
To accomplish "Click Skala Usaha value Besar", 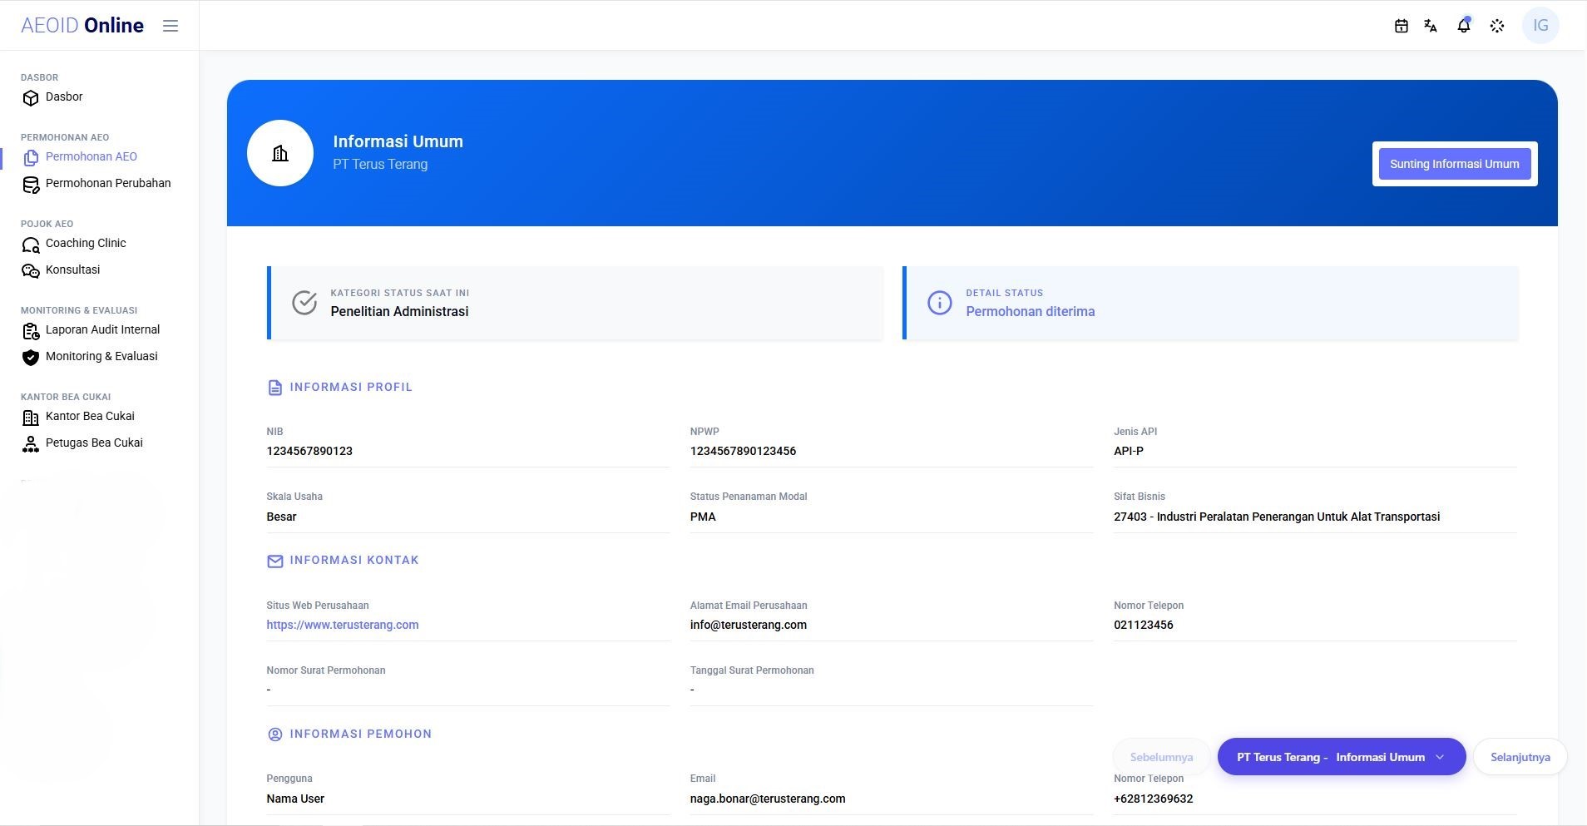I will 281,517.
